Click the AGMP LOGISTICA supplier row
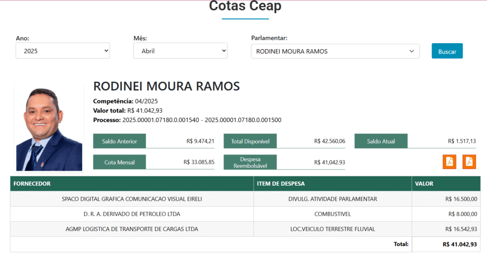 (x=131, y=229)
